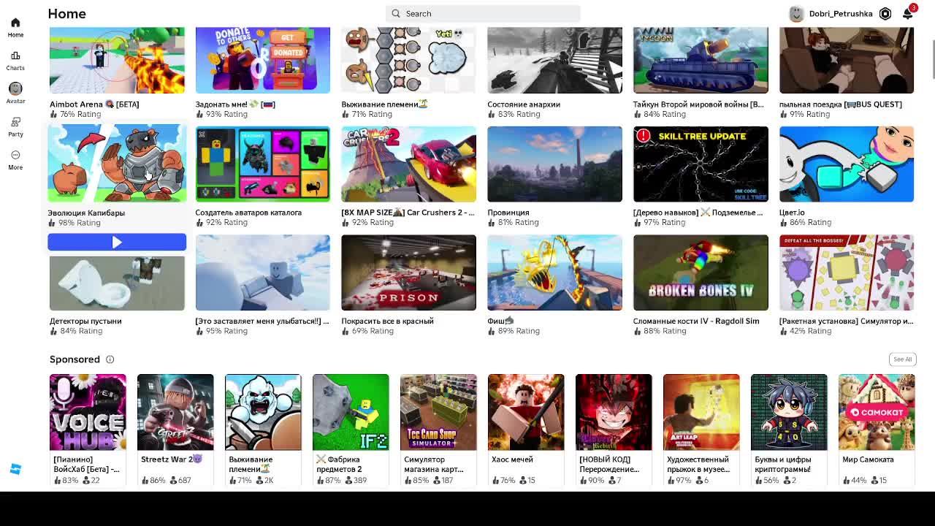The width and height of the screenshot is (935, 526).
Task: Open Выживание племени thumbnail in top row
Action: coord(408,60)
